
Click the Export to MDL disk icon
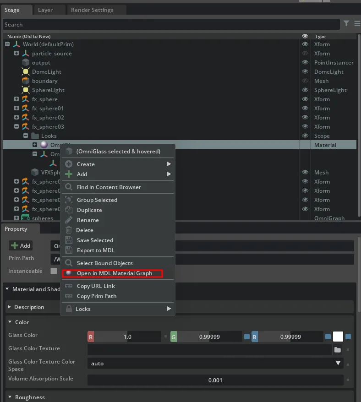[69, 250]
